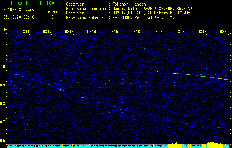This screenshot has width=232, height=148.
Task: Click the meteor count value 21
Action: click(53, 17)
